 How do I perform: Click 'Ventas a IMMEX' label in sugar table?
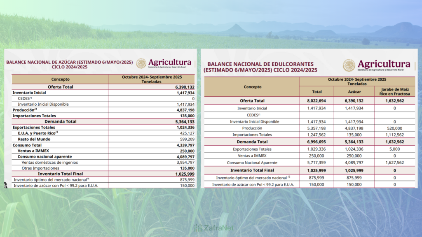33,151
